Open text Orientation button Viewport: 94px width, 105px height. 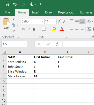pyautogui.click(x=89, y=21)
